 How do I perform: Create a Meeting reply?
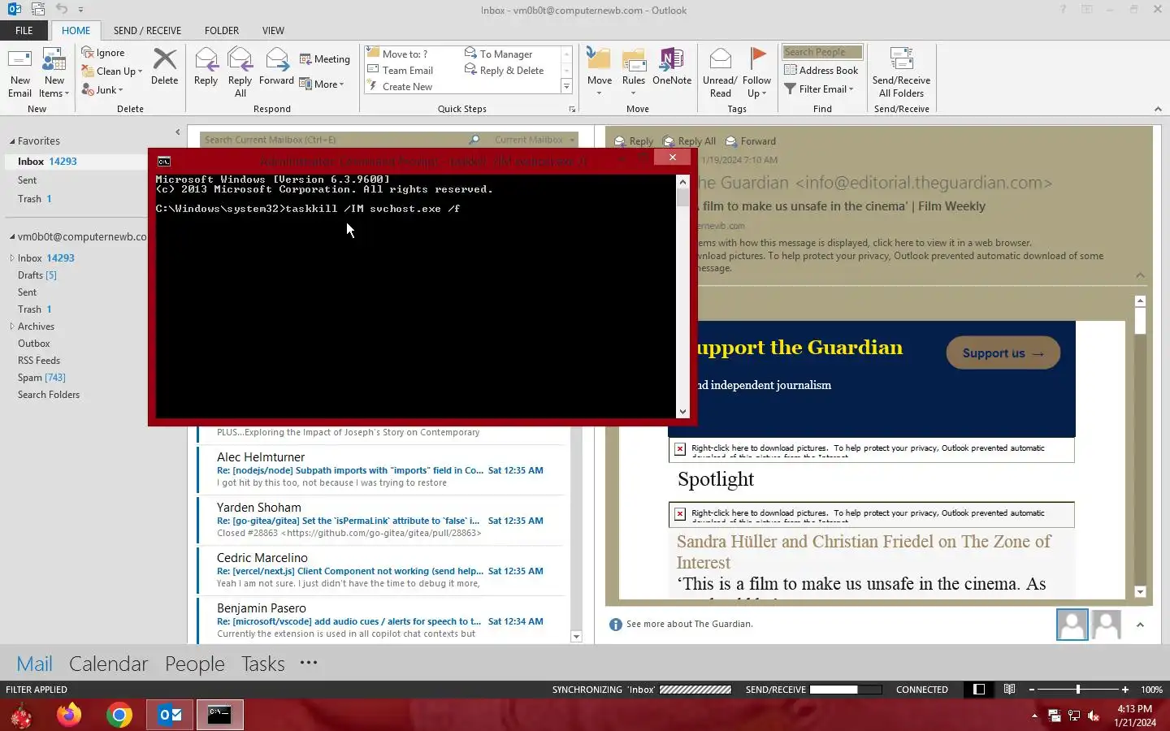pos(325,59)
